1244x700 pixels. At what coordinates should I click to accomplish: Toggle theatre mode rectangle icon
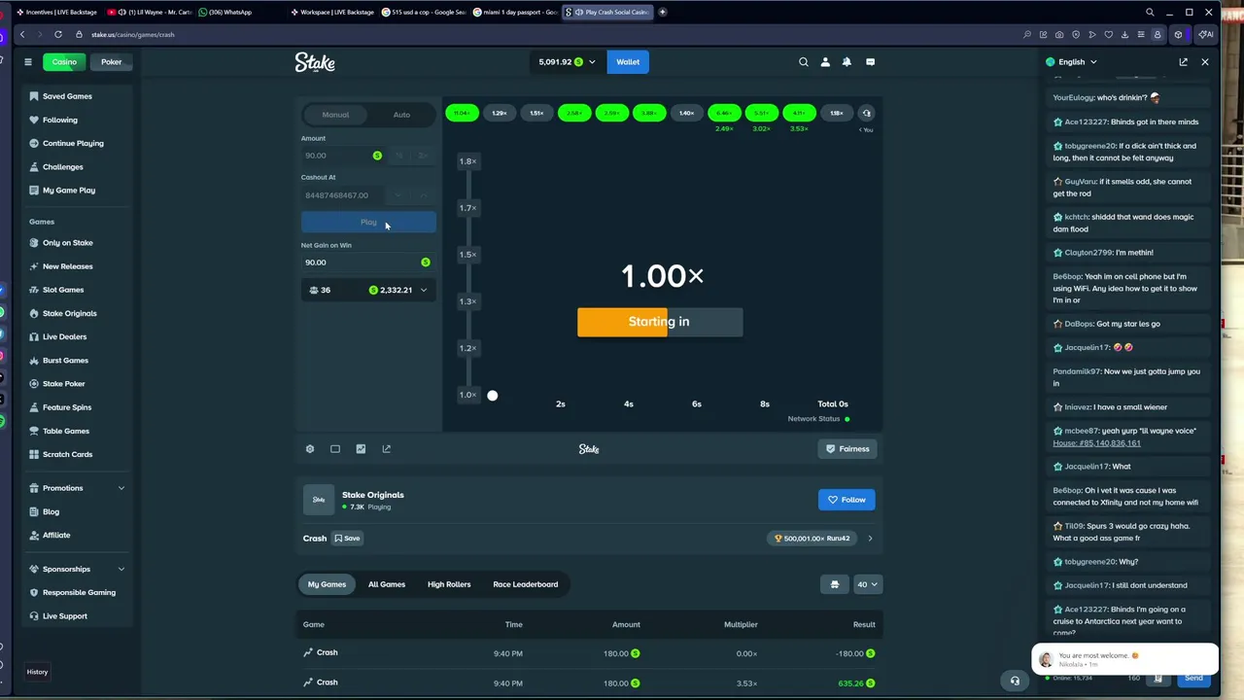[335, 449]
